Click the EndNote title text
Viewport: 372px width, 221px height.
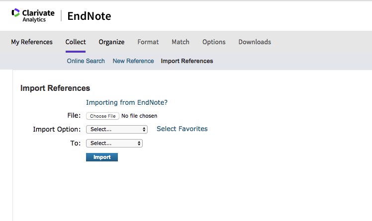[x=89, y=16]
